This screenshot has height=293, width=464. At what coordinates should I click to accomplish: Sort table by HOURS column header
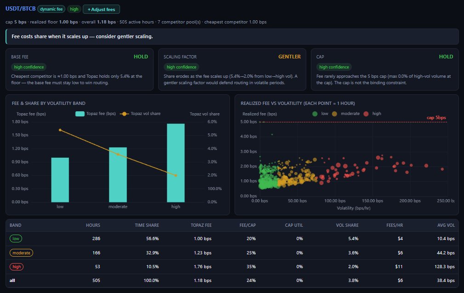(x=93, y=225)
